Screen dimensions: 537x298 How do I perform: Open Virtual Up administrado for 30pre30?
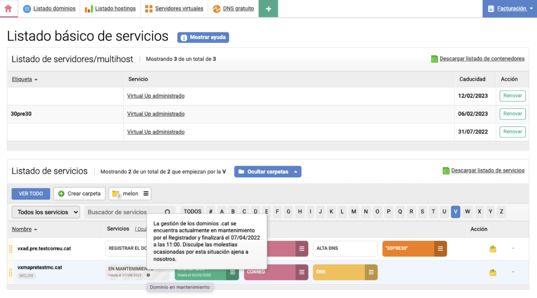click(156, 114)
